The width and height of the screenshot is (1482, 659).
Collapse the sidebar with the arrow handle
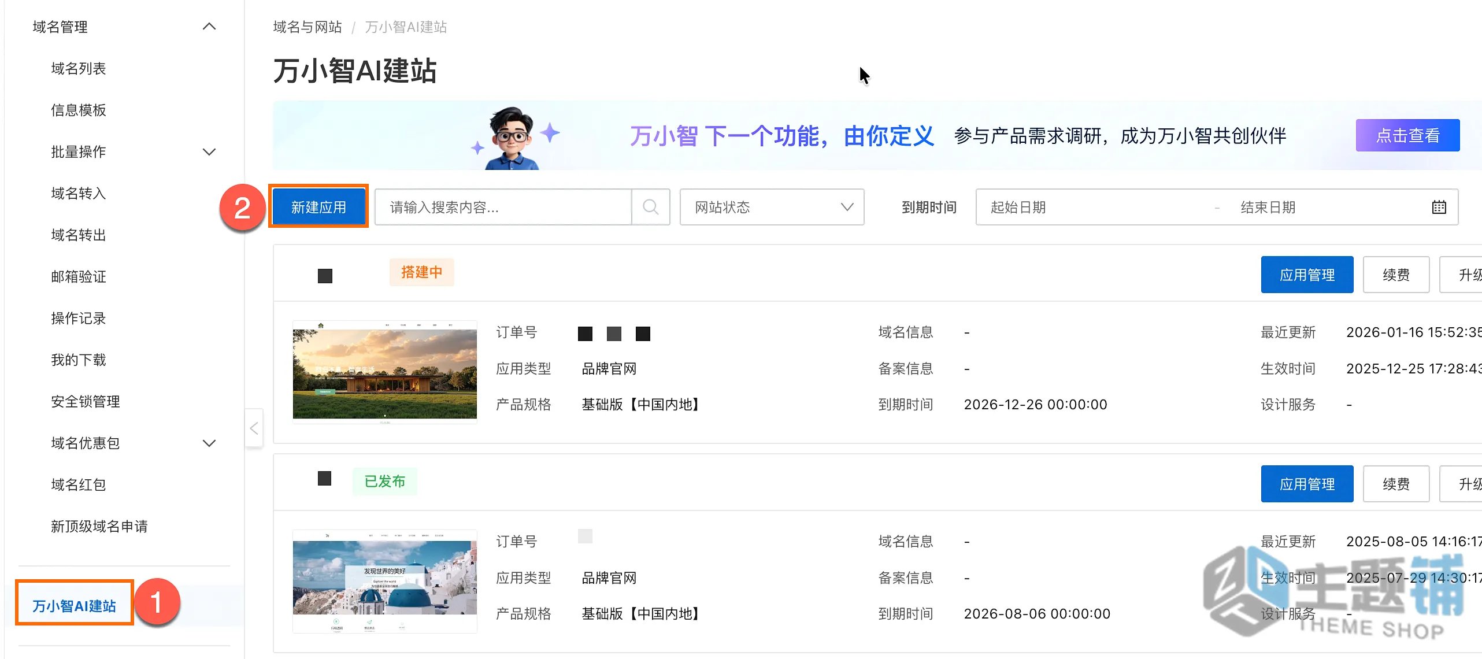tap(254, 428)
